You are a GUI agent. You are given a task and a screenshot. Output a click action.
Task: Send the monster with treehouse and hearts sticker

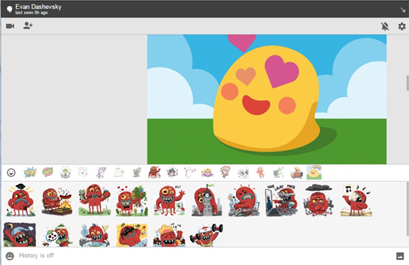click(132, 200)
